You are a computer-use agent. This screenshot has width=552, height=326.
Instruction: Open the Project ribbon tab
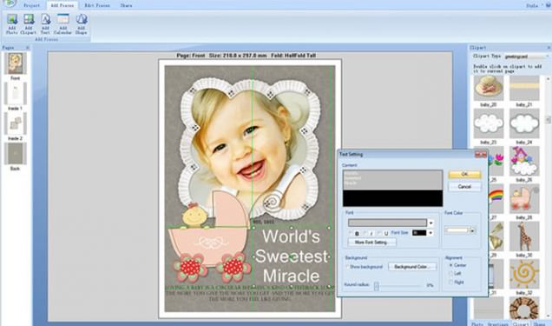click(x=32, y=5)
